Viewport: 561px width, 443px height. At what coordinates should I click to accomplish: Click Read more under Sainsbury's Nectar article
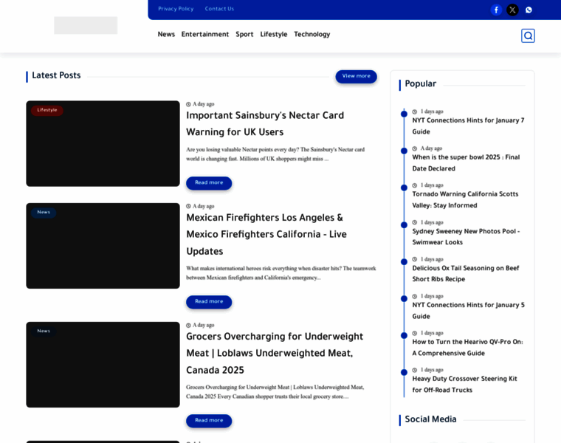[209, 183]
